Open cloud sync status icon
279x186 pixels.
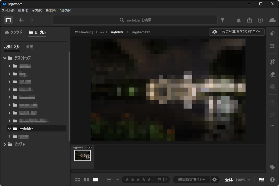pos(272,20)
